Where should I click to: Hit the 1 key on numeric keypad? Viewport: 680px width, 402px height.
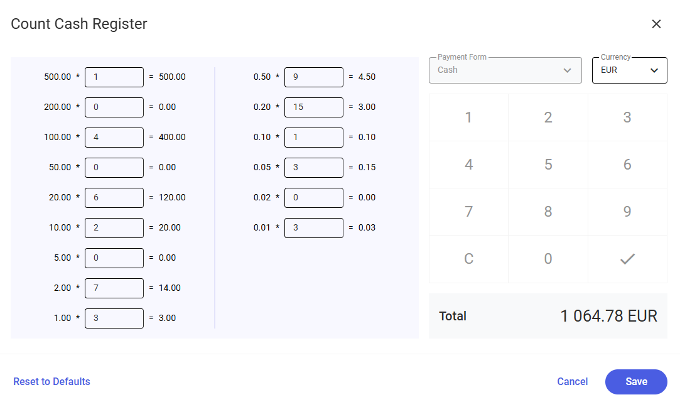pos(468,117)
